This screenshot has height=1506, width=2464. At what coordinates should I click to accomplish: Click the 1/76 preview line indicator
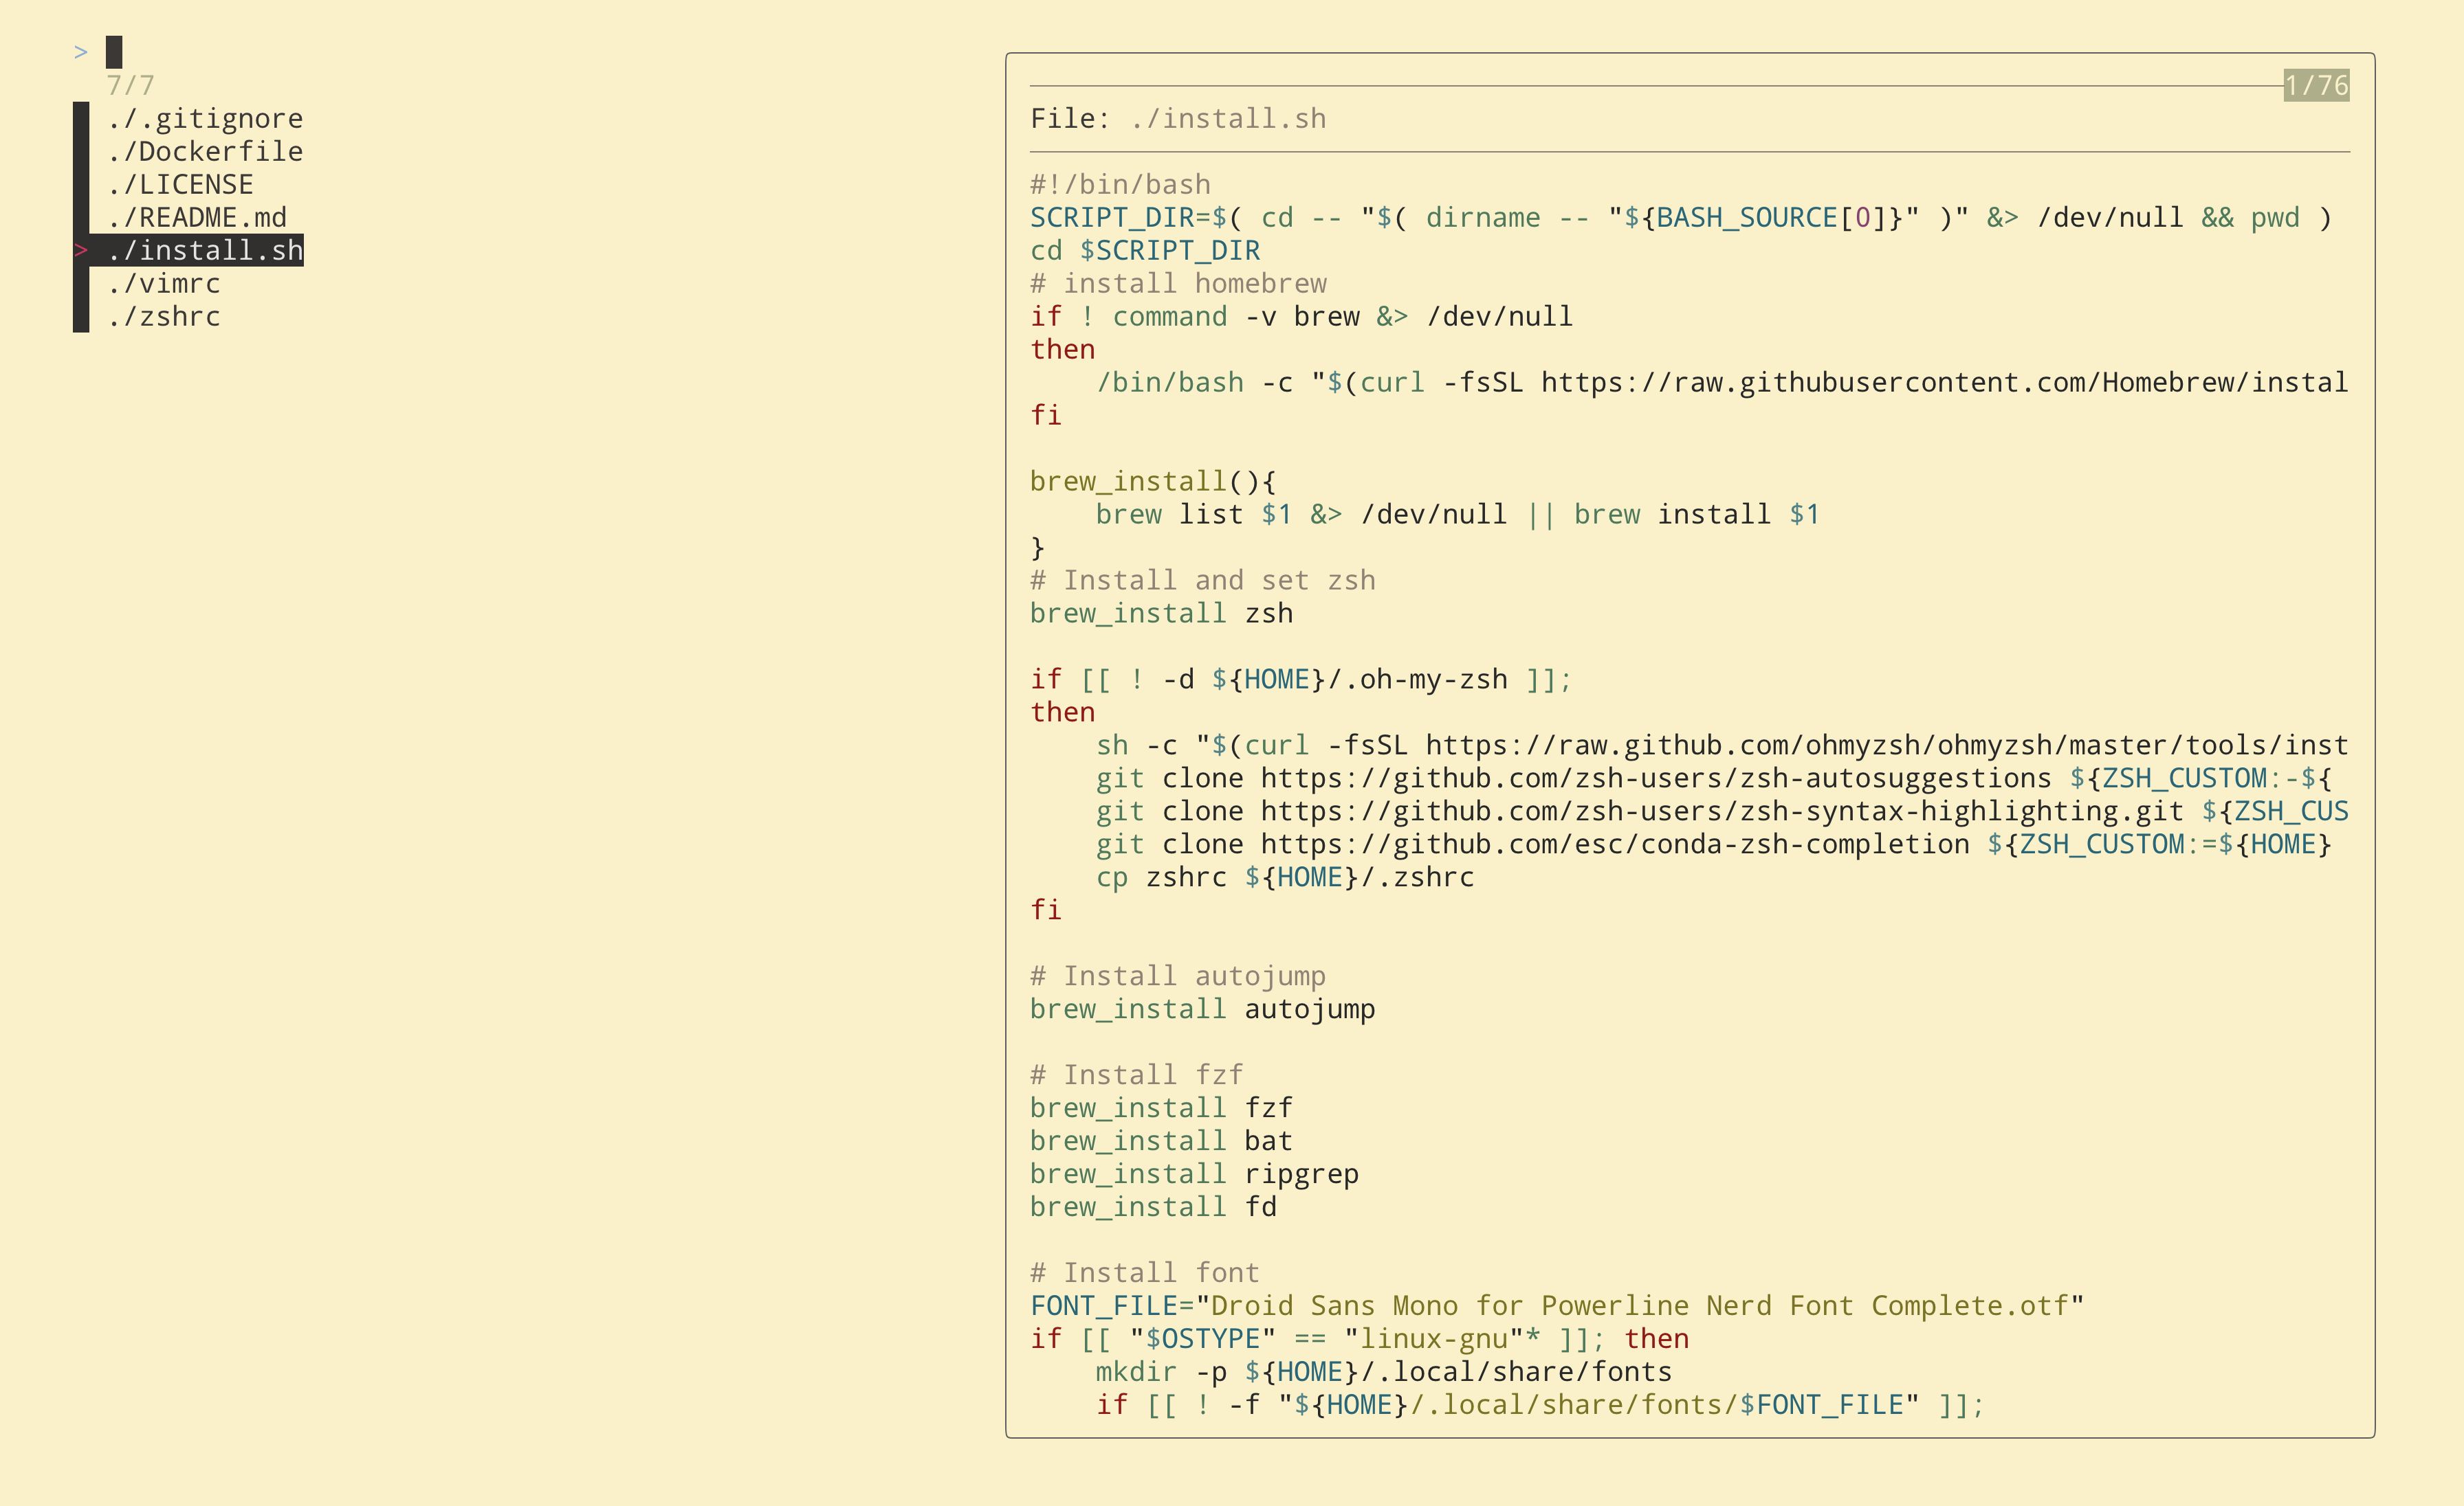coord(2316,86)
